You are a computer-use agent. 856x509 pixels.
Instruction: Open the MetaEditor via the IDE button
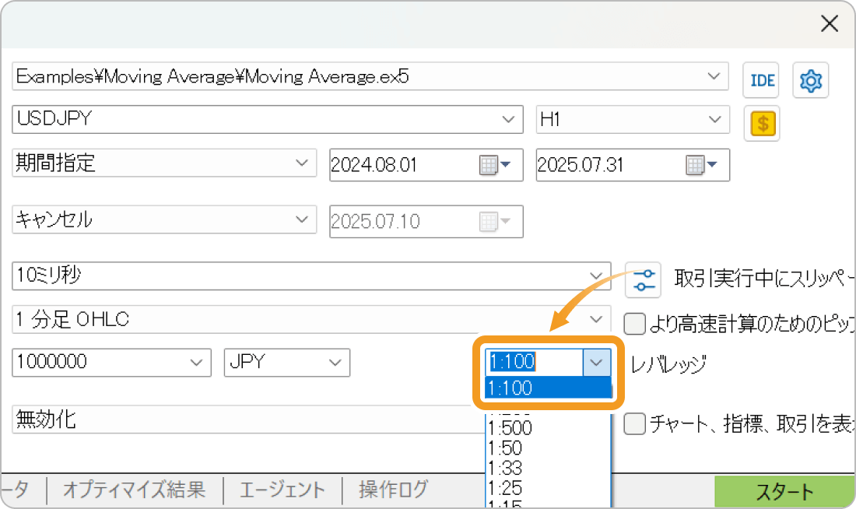(761, 80)
